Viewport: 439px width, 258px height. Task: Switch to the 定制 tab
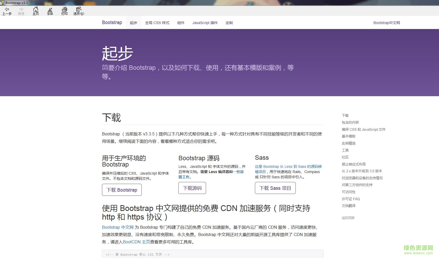pyautogui.click(x=229, y=23)
